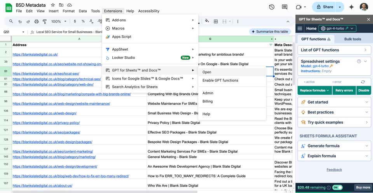Image resolution: width=373 pixels, height=193 pixels.
Task: Click the Retry errors button
Action: coord(344,90)
